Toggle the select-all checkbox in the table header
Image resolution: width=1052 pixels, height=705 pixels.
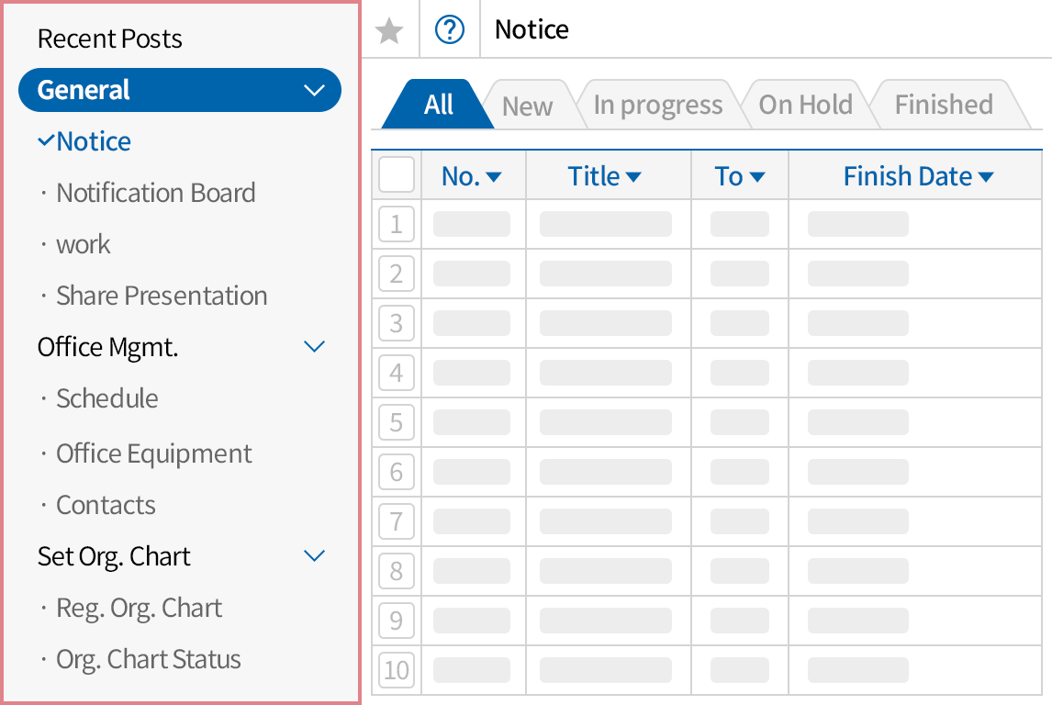(397, 174)
